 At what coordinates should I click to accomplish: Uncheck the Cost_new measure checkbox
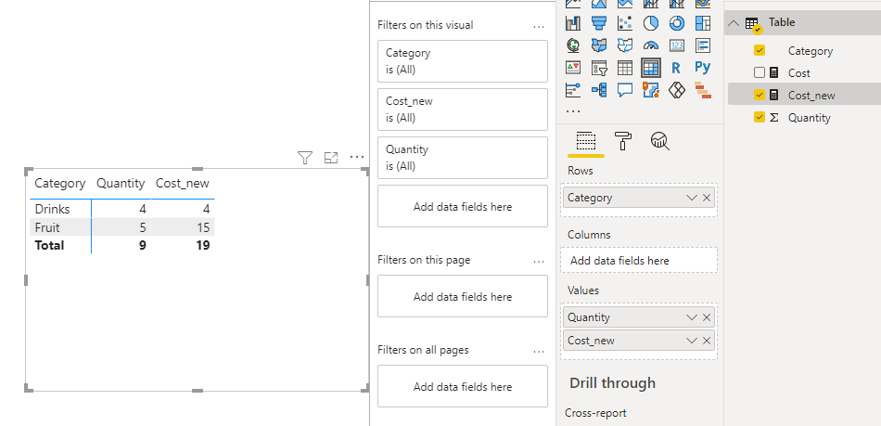point(760,95)
